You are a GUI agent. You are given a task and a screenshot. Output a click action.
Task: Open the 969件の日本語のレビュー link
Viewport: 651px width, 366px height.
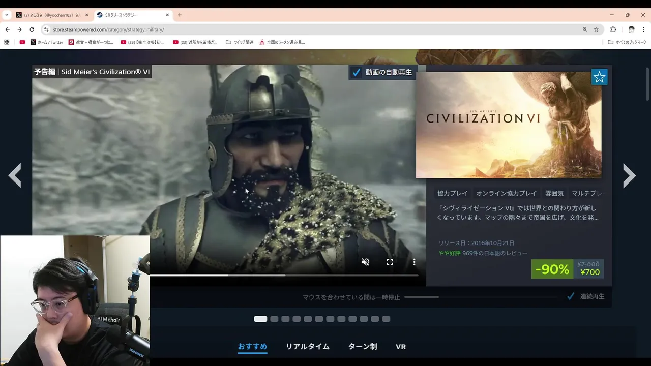pos(495,253)
